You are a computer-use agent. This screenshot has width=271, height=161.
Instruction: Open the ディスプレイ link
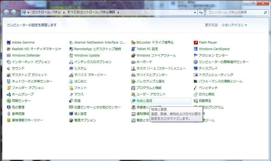(x=208, y=68)
